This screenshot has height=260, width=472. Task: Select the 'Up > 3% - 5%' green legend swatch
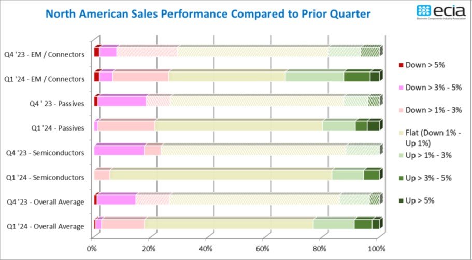(401, 178)
